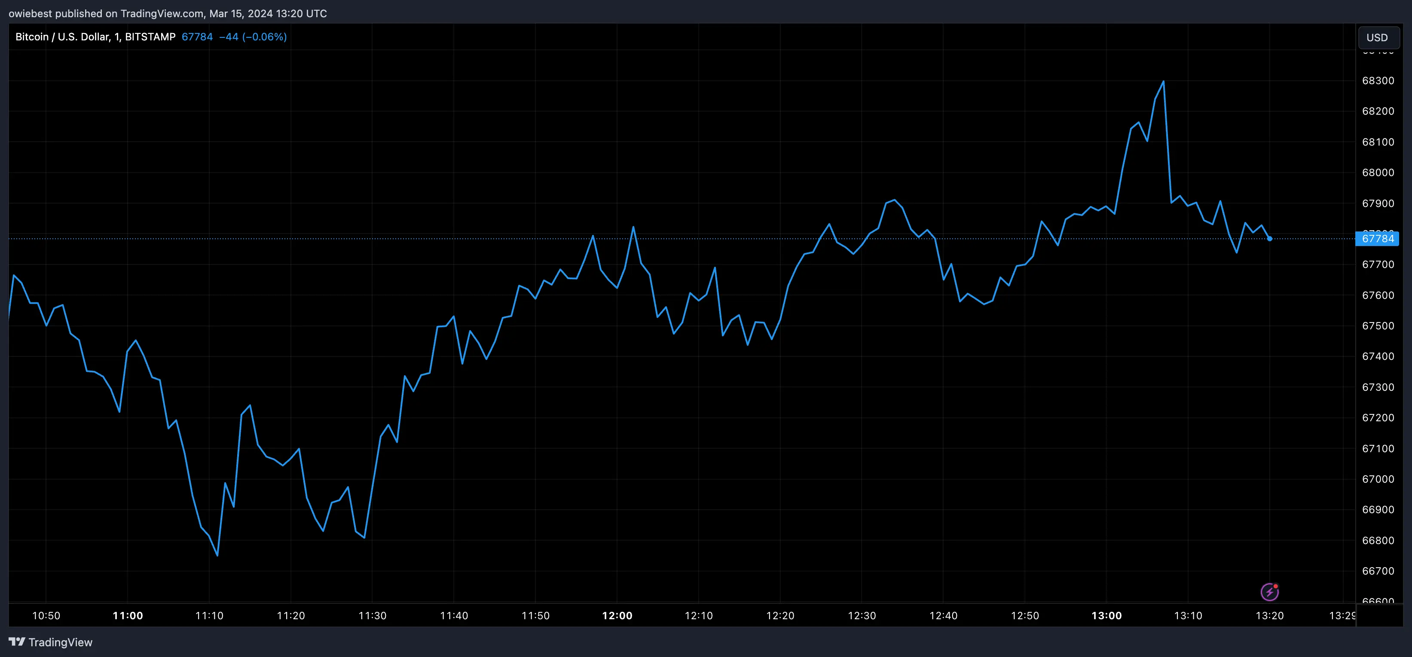Expand the USD unit options at top right
Image resolution: width=1412 pixels, height=657 pixels.
[x=1378, y=37]
